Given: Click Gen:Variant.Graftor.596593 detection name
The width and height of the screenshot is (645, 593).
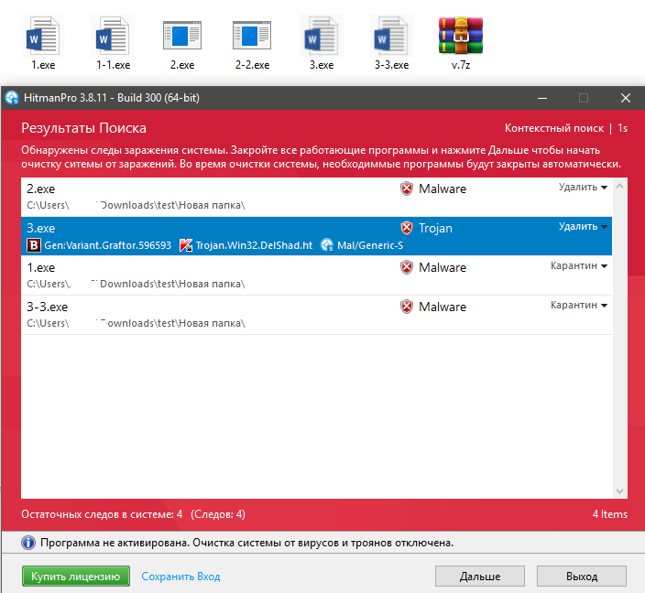Looking at the screenshot, I should click(107, 245).
